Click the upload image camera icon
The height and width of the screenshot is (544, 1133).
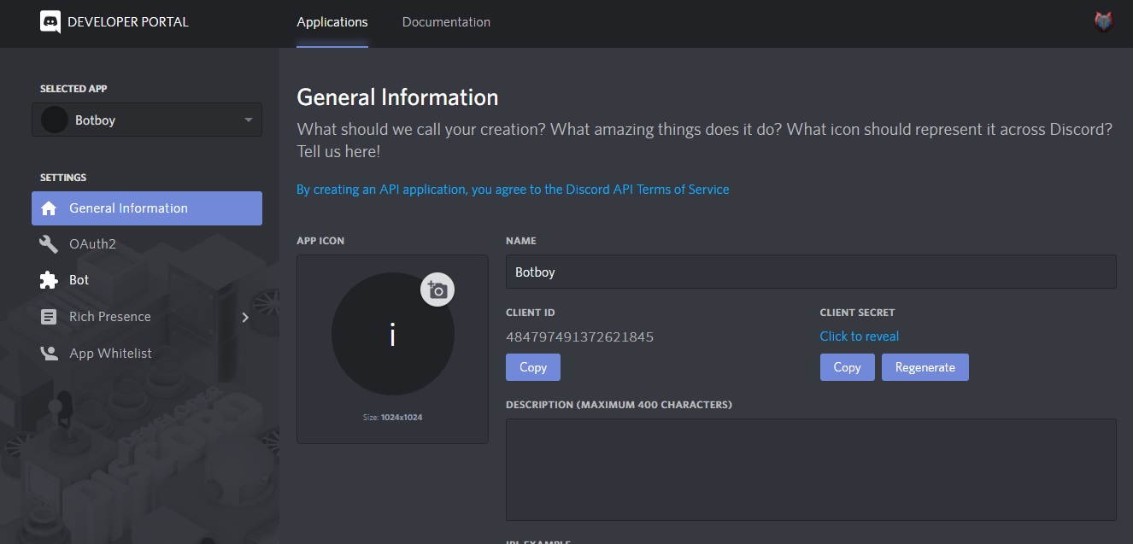(x=437, y=290)
